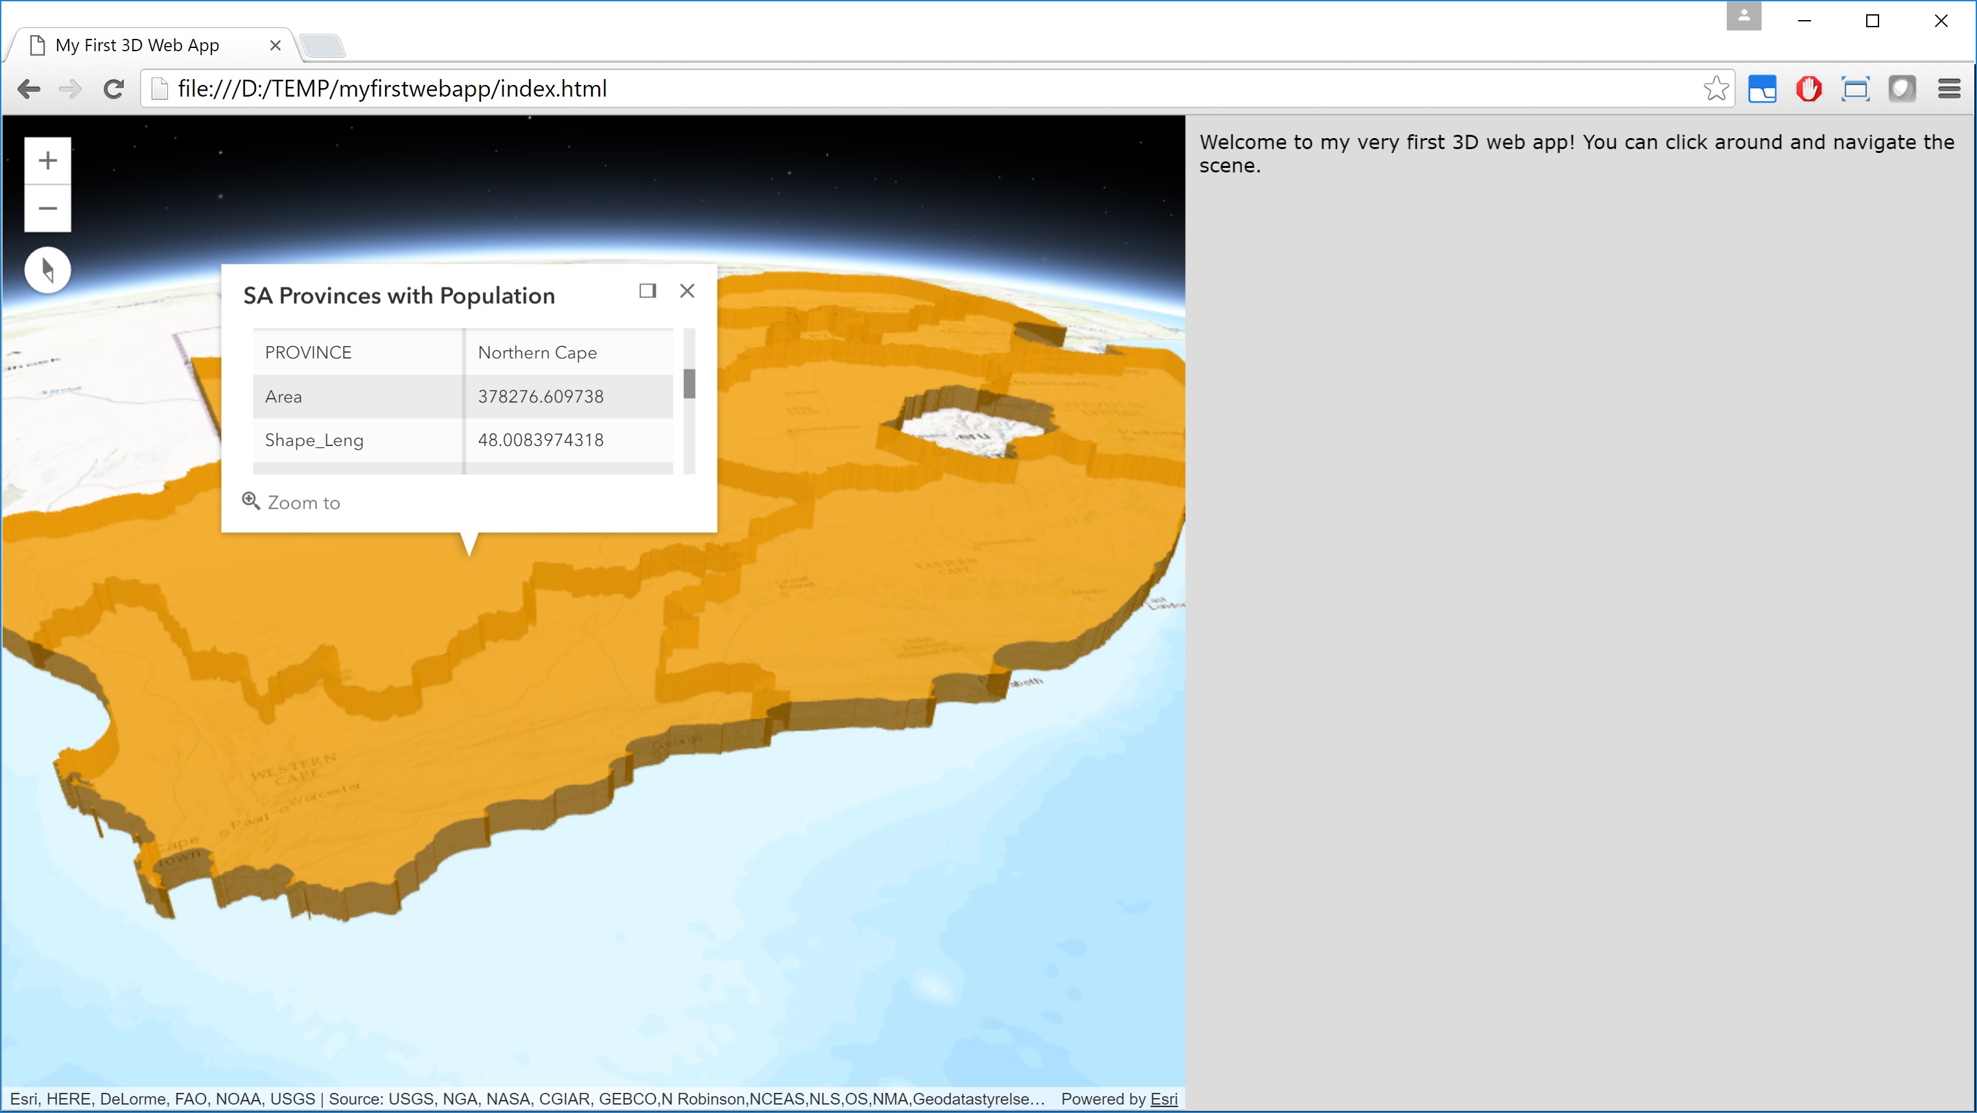Click the red stop-hand extension icon
1977x1113 pixels.
(x=1808, y=89)
